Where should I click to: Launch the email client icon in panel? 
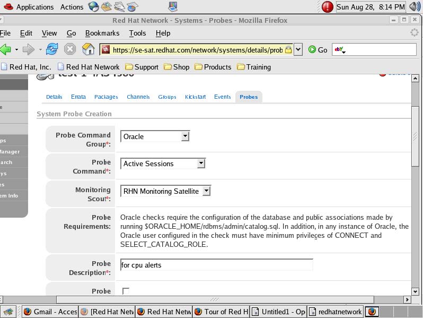pos(107,6)
